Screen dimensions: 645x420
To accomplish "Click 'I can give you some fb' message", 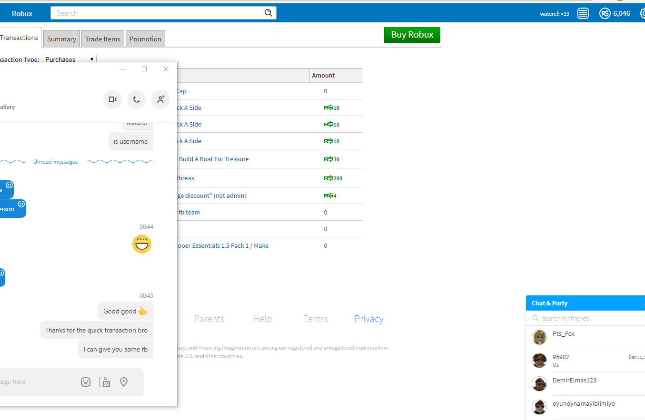I will point(116,349).
